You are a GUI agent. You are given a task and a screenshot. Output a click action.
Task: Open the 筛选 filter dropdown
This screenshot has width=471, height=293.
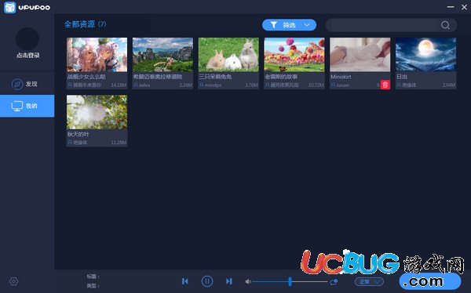(289, 25)
